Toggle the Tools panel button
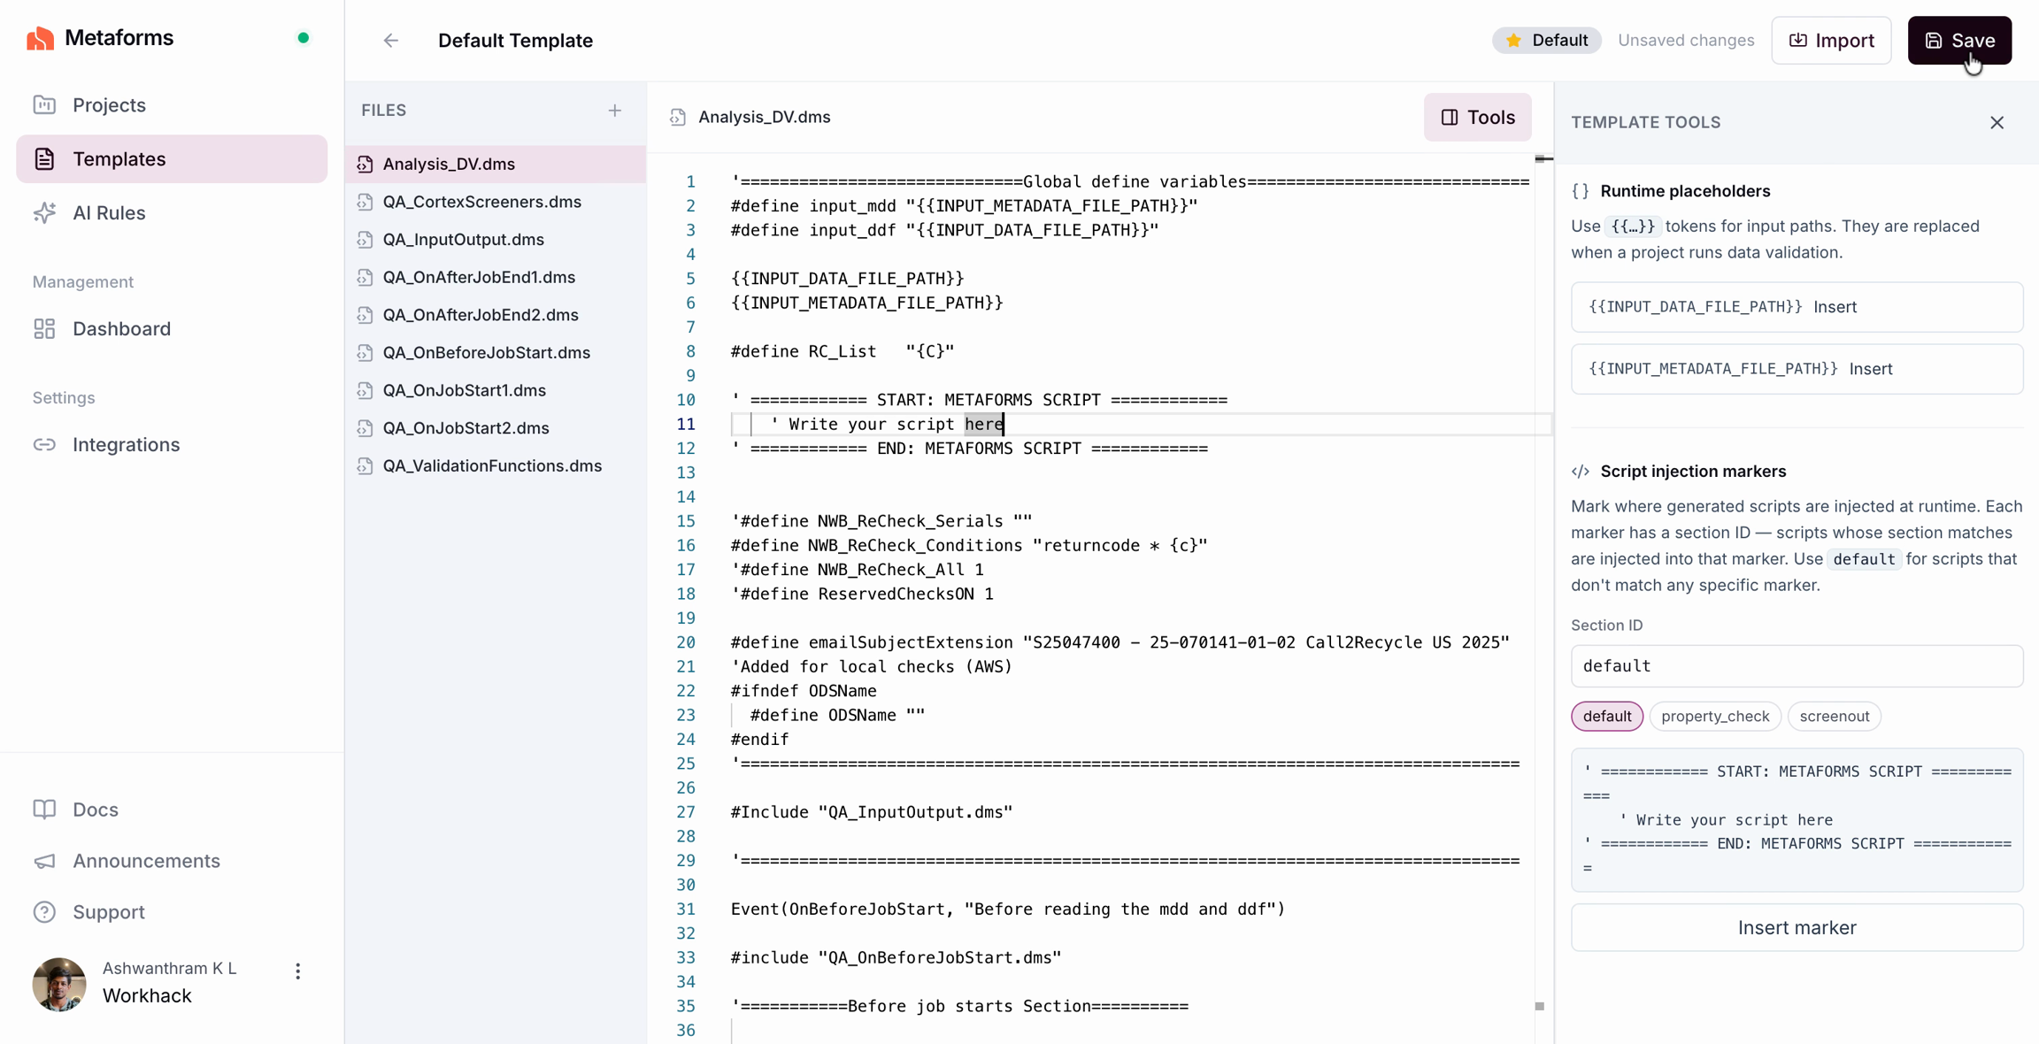 (1477, 118)
